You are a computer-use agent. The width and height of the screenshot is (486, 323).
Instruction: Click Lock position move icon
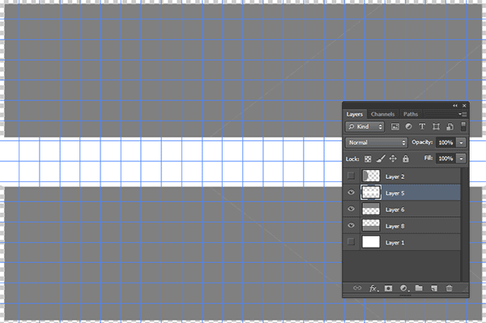click(x=393, y=159)
